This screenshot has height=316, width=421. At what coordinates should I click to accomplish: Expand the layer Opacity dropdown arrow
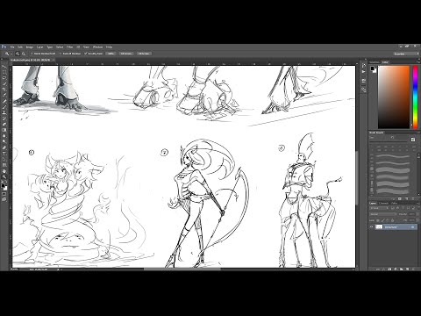tap(417, 214)
